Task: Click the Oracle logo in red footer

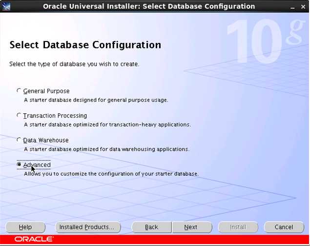Action: [x=34, y=239]
